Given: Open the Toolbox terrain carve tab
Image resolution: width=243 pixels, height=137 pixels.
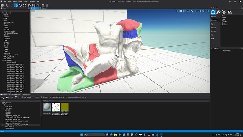Looking at the screenshot, I should (230, 12).
